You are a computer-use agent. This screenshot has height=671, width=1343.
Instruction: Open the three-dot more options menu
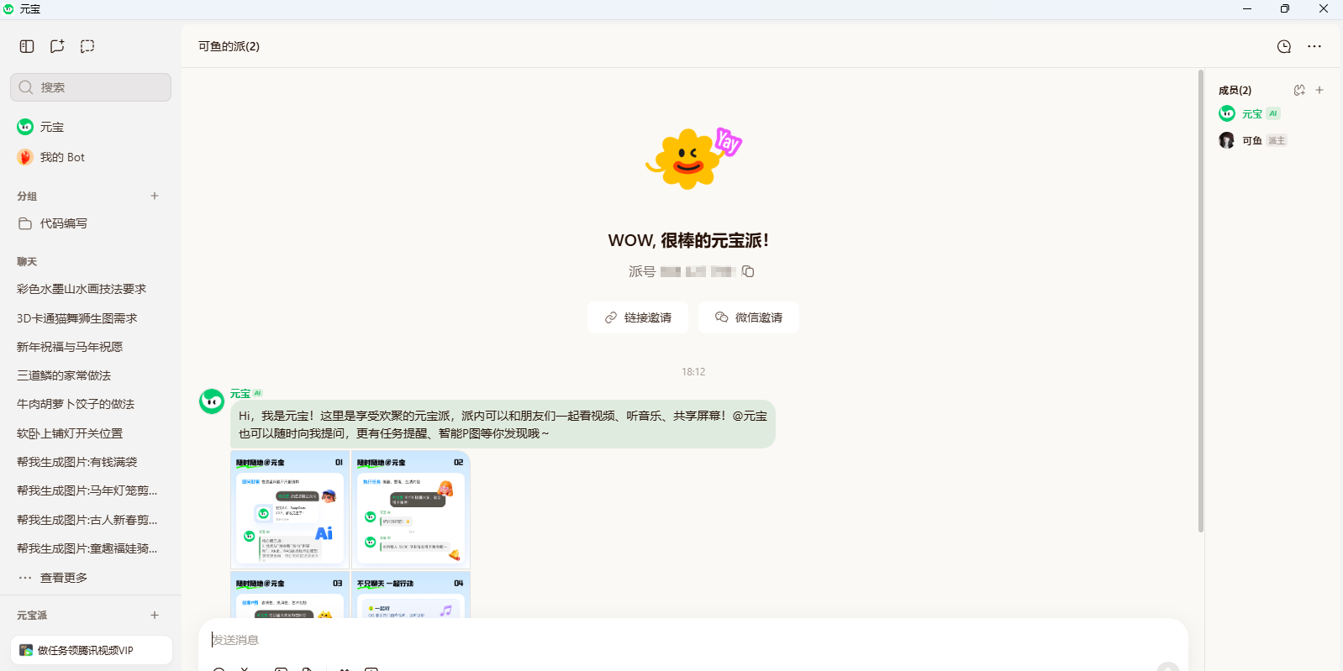[1314, 46]
